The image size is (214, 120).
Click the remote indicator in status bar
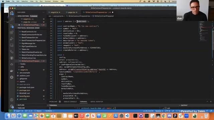click(x=11, y=111)
